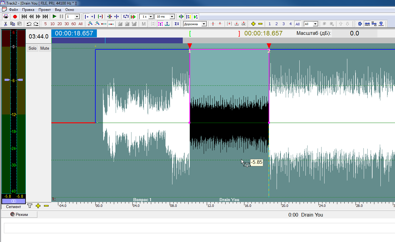This screenshot has width=395, height=242.
Task: Open the Вид menu
Action: (58, 9)
